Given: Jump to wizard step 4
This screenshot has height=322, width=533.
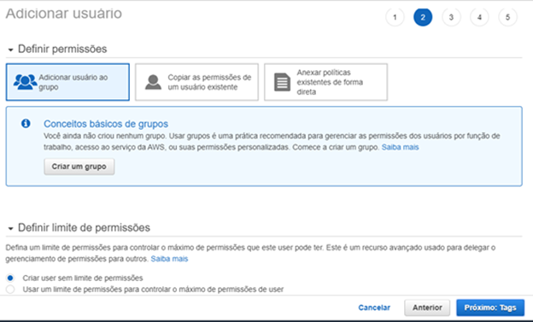Looking at the screenshot, I should click(x=479, y=17).
